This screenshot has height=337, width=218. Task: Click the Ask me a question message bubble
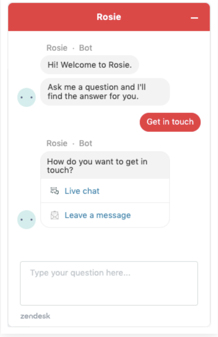tap(105, 92)
